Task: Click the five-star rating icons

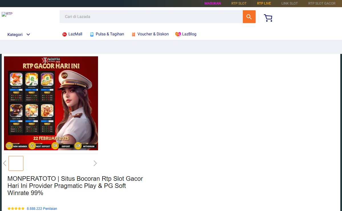Action: click(16, 209)
